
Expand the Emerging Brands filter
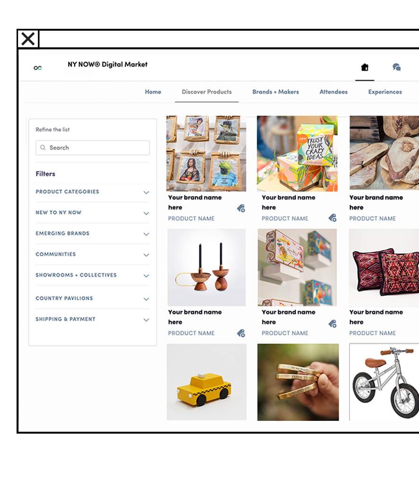92,233
